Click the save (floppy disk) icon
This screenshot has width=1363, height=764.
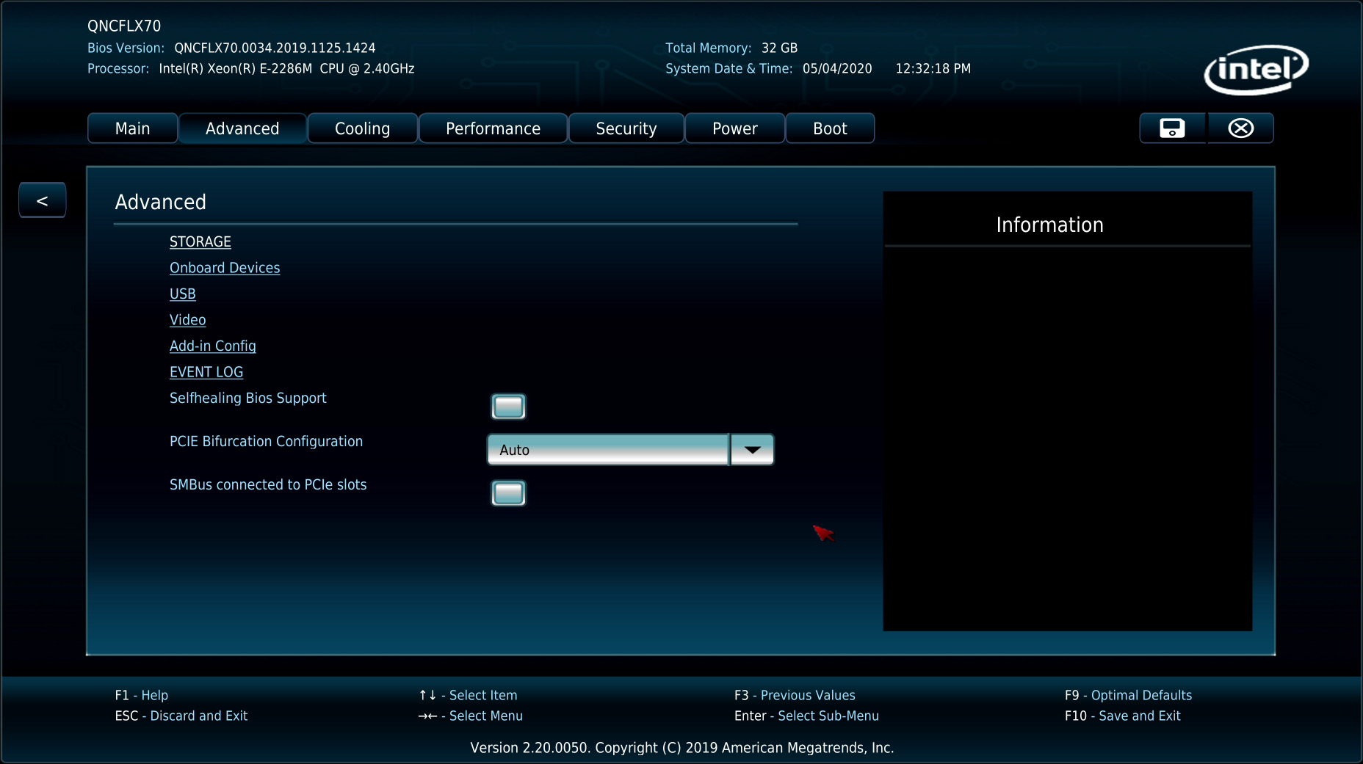[1172, 128]
